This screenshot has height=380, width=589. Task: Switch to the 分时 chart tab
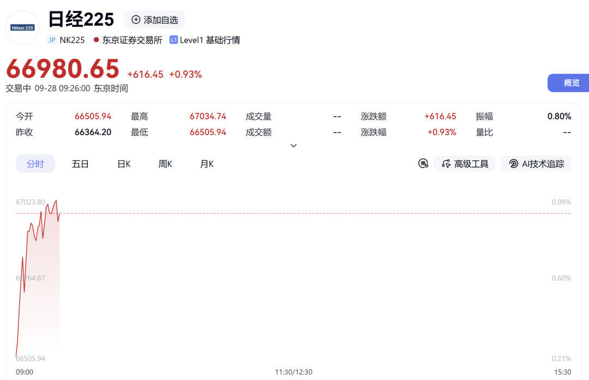[35, 164]
